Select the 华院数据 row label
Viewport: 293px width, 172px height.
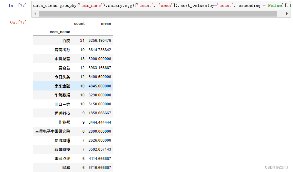click(x=62, y=95)
